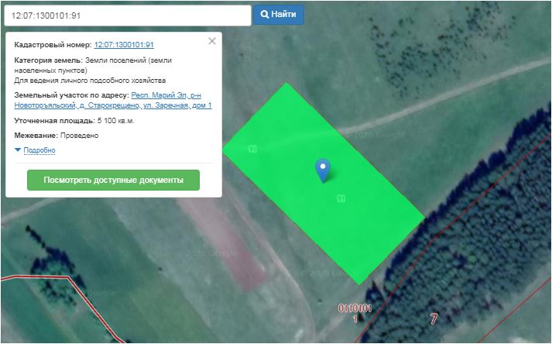The height and width of the screenshot is (344, 552).
Task: Click the label near parcel's left corner
Action: click(x=252, y=149)
